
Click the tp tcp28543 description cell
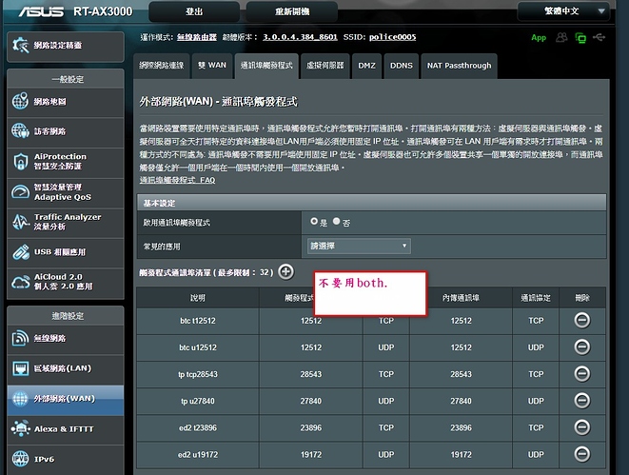point(198,374)
